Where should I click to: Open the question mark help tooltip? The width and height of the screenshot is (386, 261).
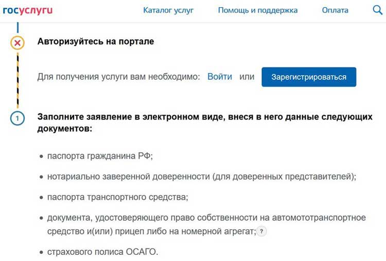coord(261,231)
